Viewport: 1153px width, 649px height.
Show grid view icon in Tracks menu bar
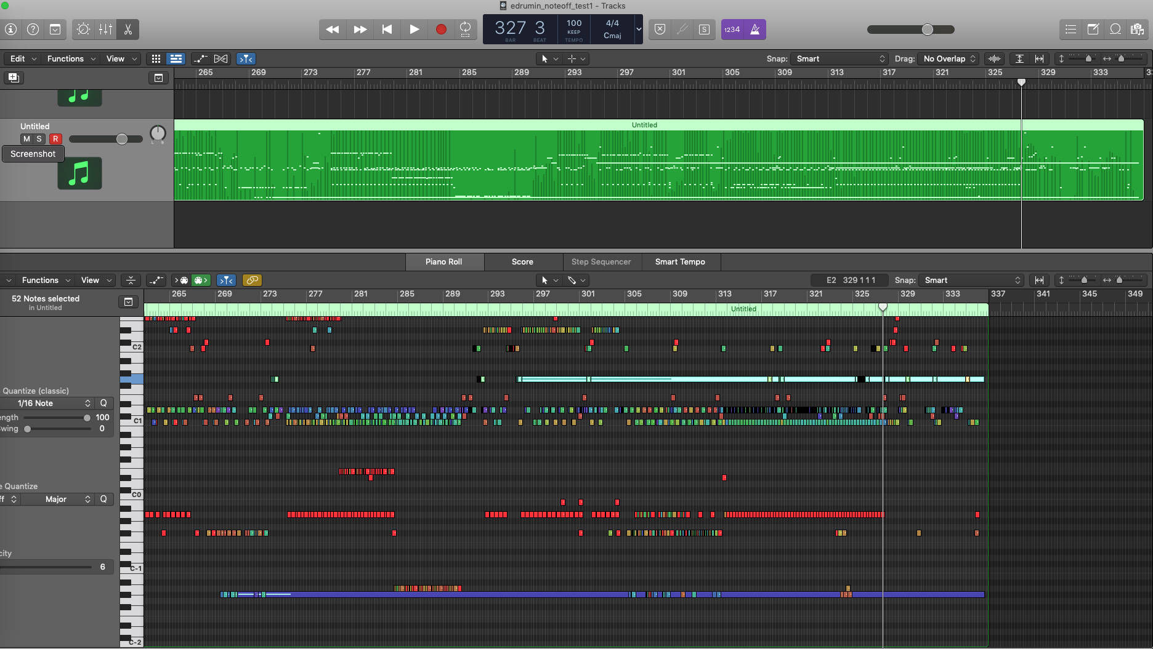point(156,58)
